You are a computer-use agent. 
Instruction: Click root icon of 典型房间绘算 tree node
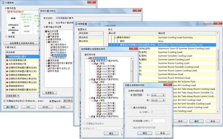coord(92,58)
